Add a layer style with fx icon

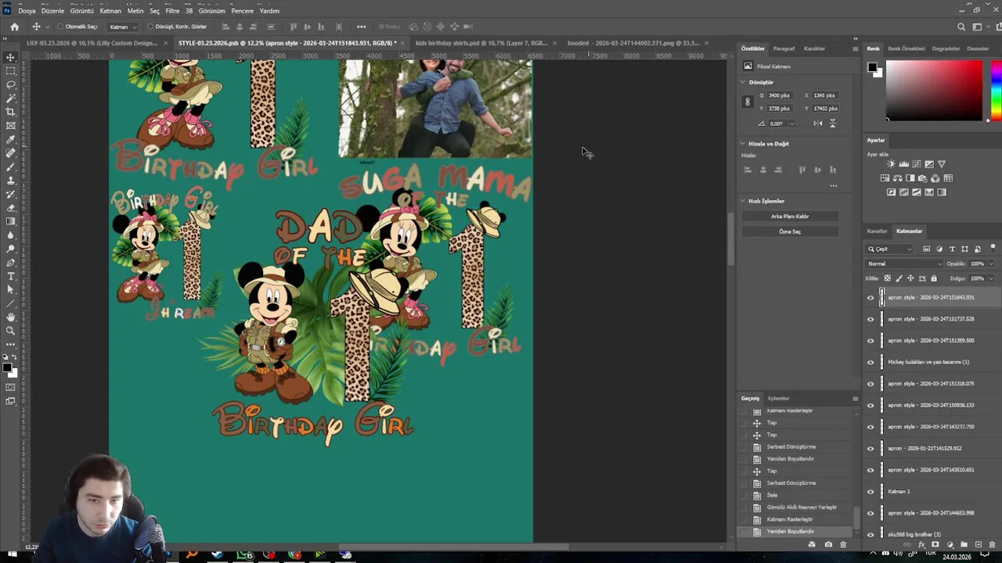922,544
